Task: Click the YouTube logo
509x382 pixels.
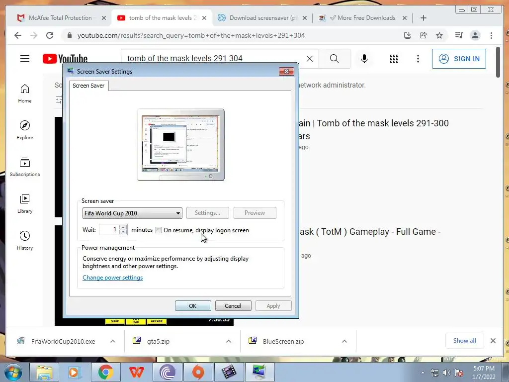Action: tap(65, 59)
